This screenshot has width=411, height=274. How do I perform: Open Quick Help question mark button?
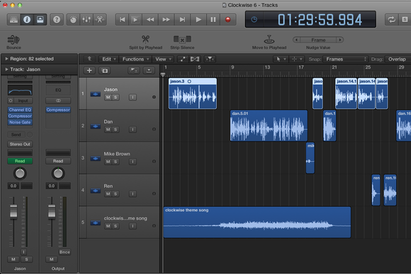click(x=57, y=20)
